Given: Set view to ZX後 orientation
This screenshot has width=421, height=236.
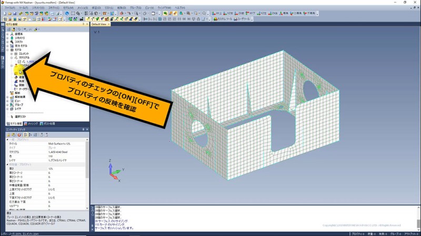Looking at the screenshot, I should coord(273,13).
